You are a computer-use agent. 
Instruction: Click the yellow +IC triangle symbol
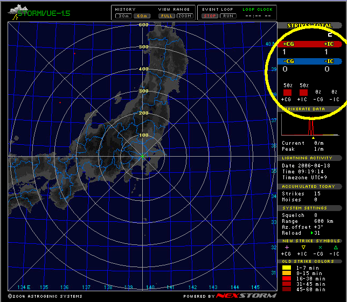[x=303, y=247]
